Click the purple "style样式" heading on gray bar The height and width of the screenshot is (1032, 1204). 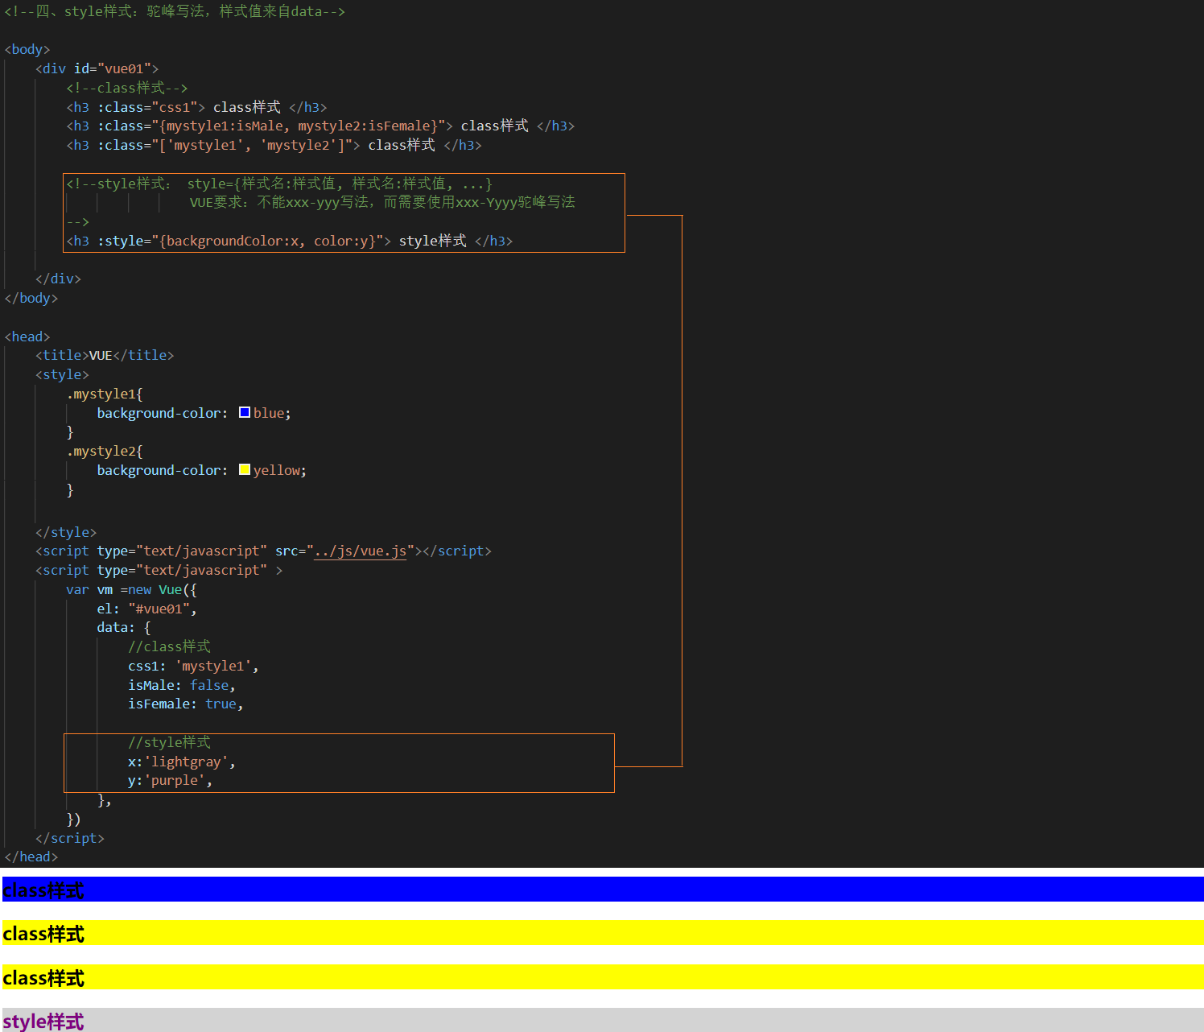click(x=43, y=1022)
